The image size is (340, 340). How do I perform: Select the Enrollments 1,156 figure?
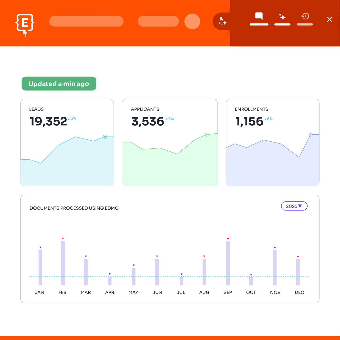(x=249, y=122)
